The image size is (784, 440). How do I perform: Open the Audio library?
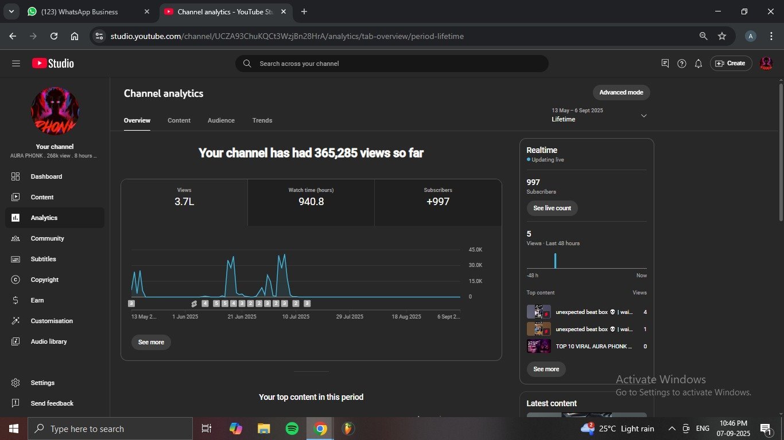(48, 341)
